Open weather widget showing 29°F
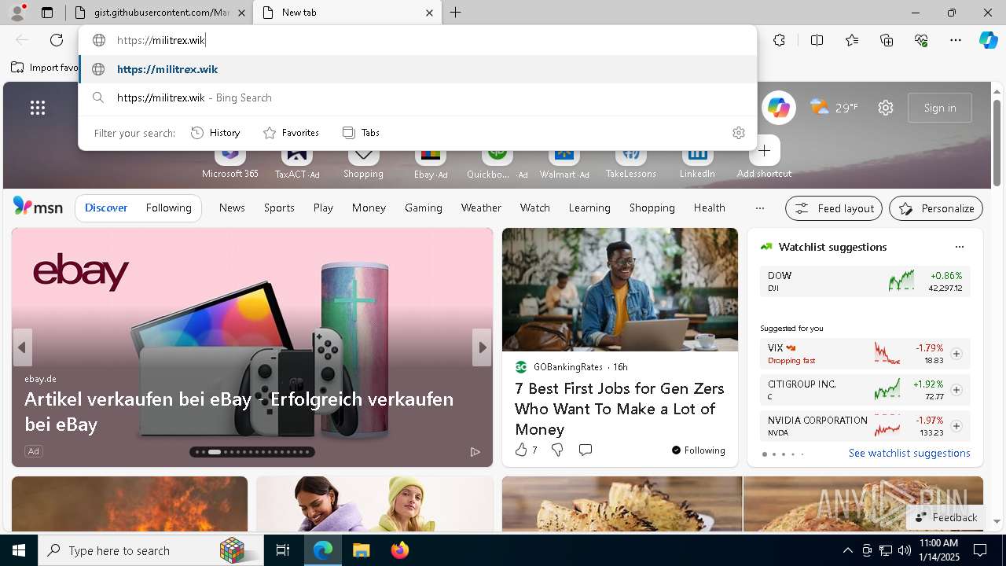 pyautogui.click(x=834, y=108)
